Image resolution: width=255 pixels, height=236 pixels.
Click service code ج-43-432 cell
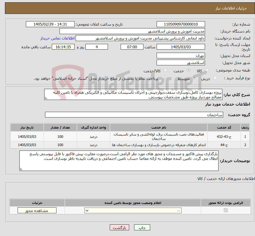224,136
